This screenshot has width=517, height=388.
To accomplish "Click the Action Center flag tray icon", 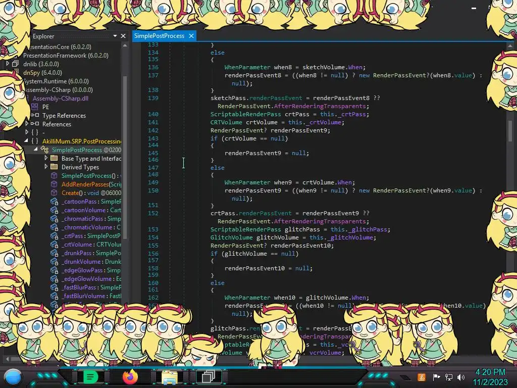I will tap(436, 377).
